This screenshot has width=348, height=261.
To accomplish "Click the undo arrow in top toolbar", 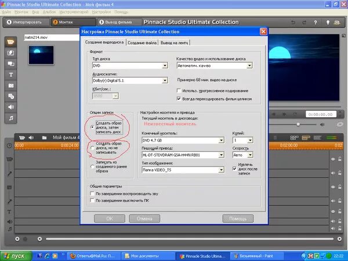I will (x=293, y=22).
